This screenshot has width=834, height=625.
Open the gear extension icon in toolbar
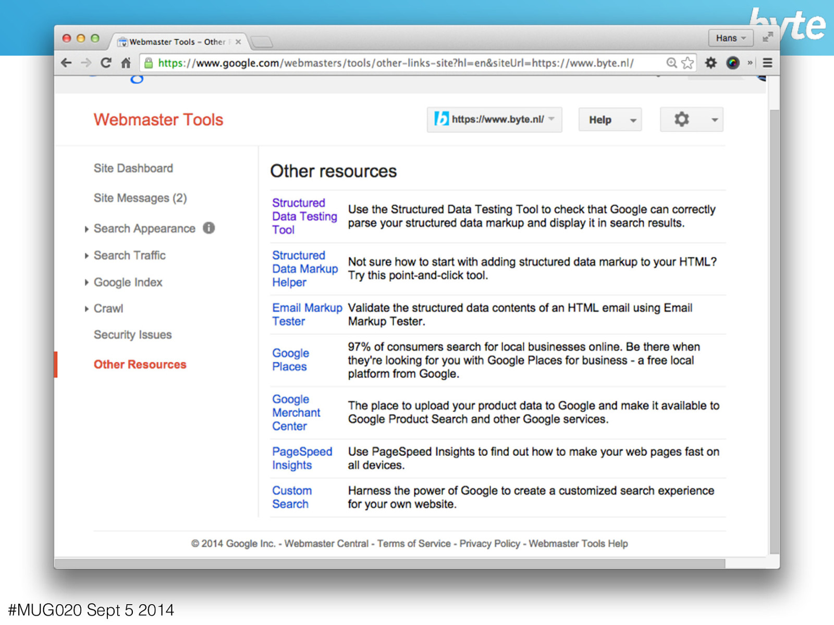point(710,63)
